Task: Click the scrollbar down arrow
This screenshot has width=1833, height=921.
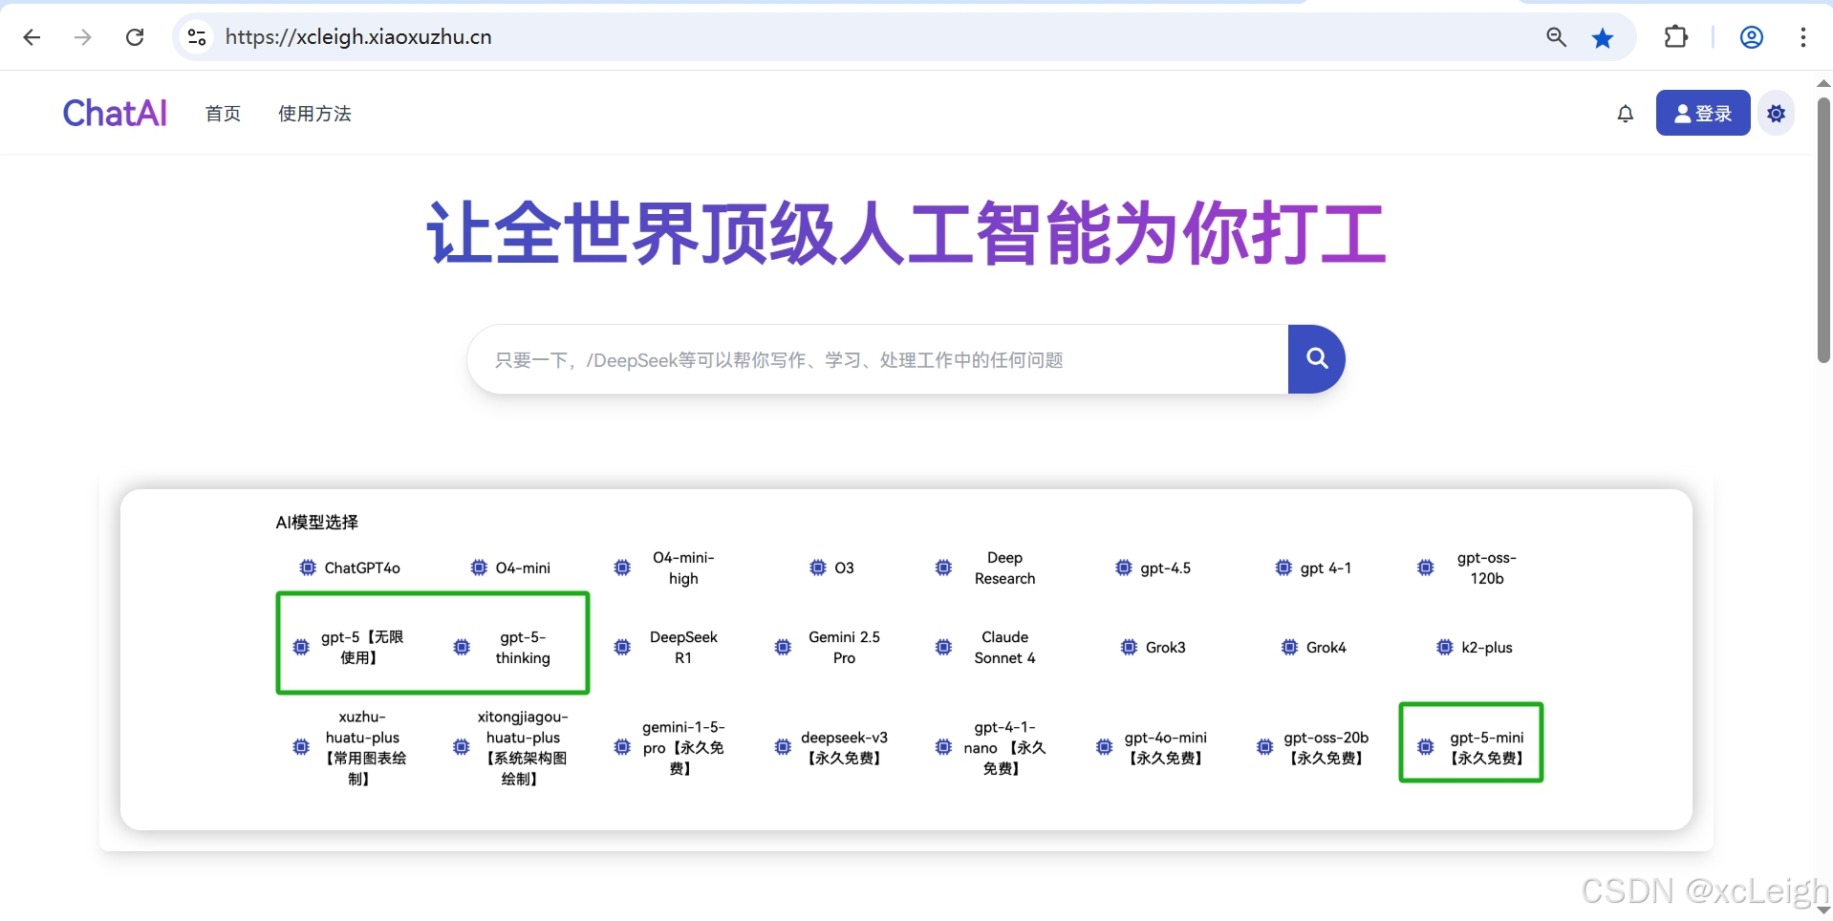Action: point(1823,910)
